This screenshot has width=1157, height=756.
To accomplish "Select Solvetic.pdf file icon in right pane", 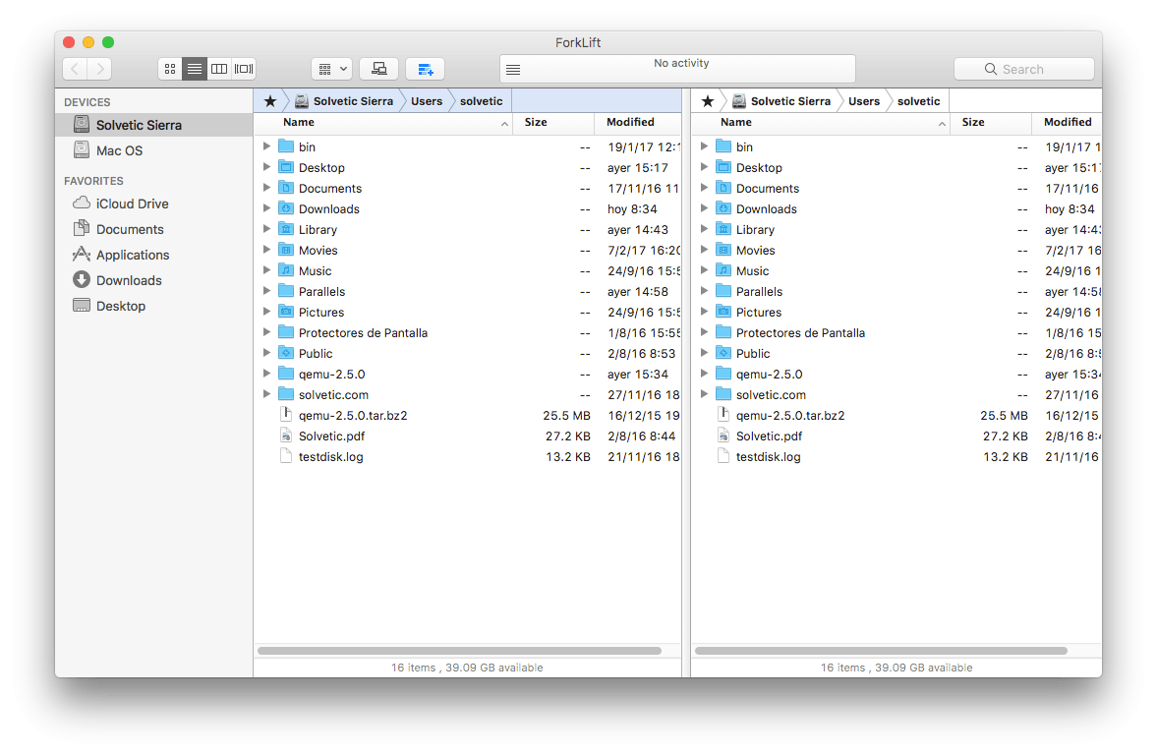I will coord(723,436).
